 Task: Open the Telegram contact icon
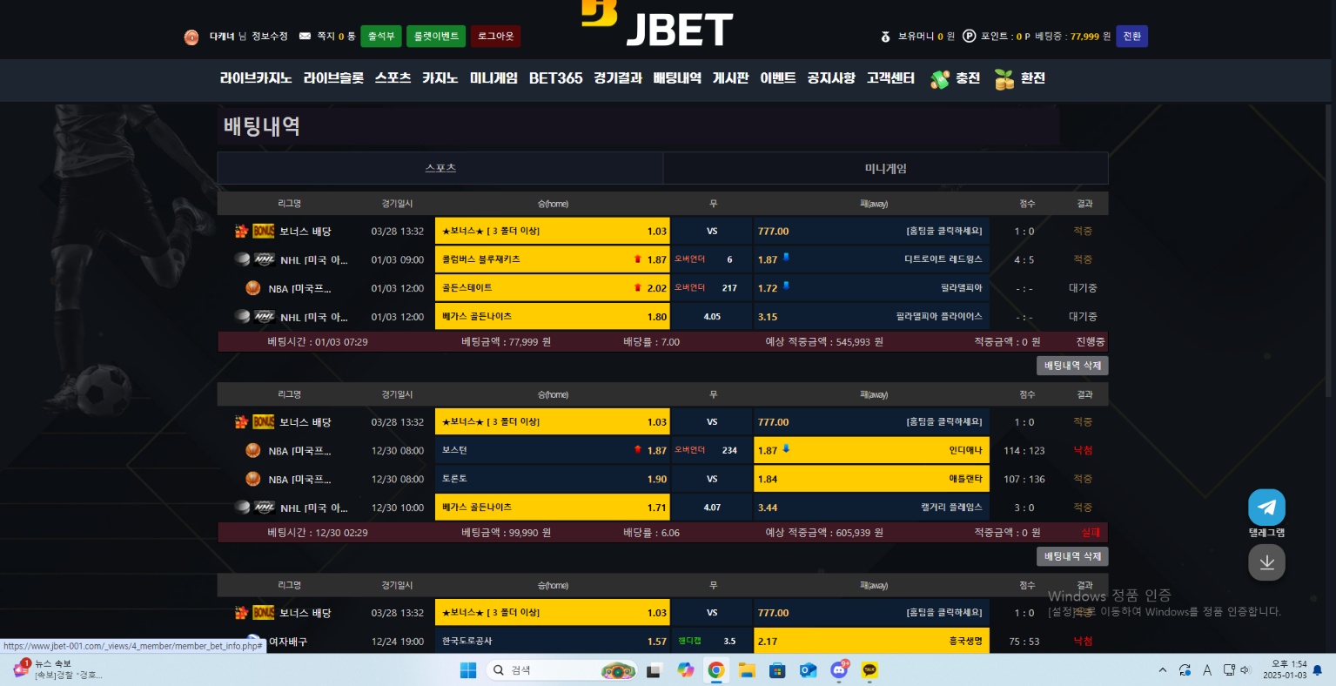click(x=1266, y=508)
